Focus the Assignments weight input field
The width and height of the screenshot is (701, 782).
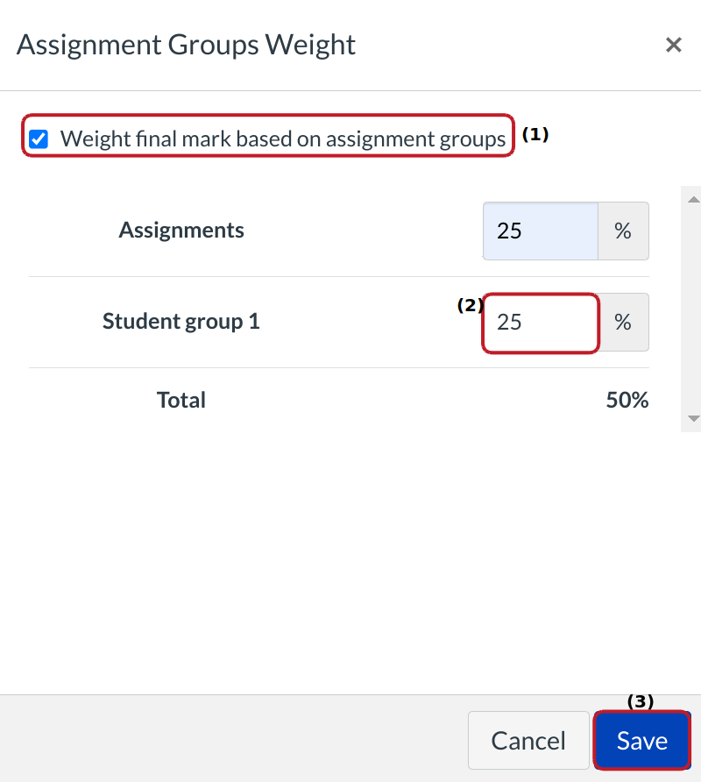540,231
